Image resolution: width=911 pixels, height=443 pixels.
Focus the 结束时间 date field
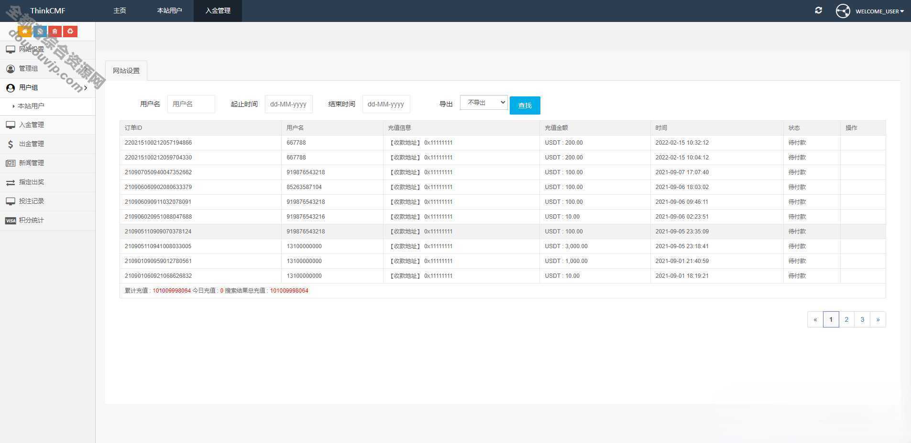click(x=386, y=104)
